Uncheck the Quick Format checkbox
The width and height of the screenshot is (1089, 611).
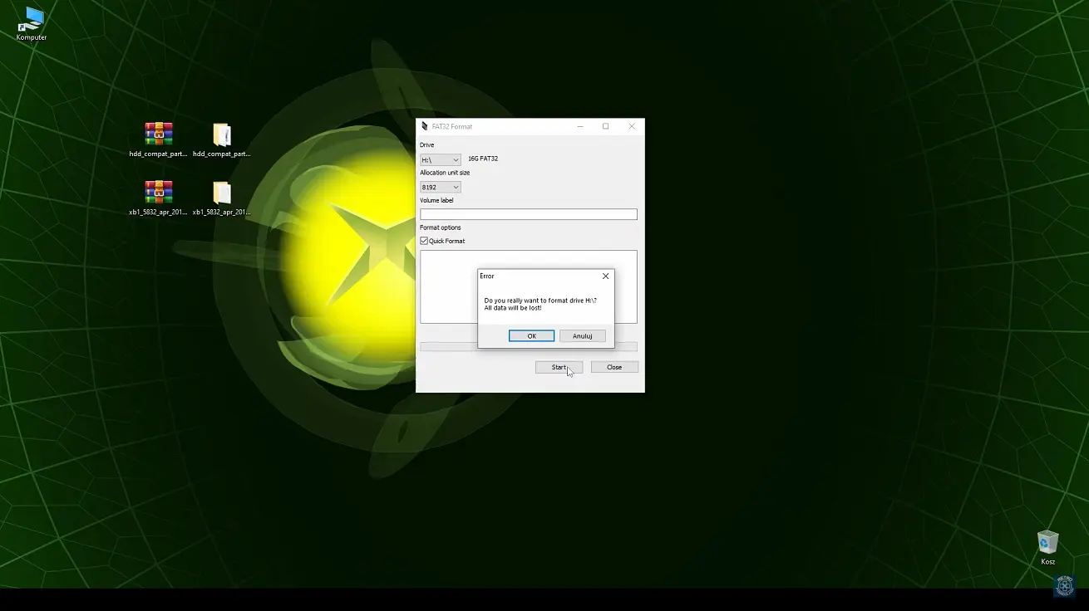tap(424, 241)
